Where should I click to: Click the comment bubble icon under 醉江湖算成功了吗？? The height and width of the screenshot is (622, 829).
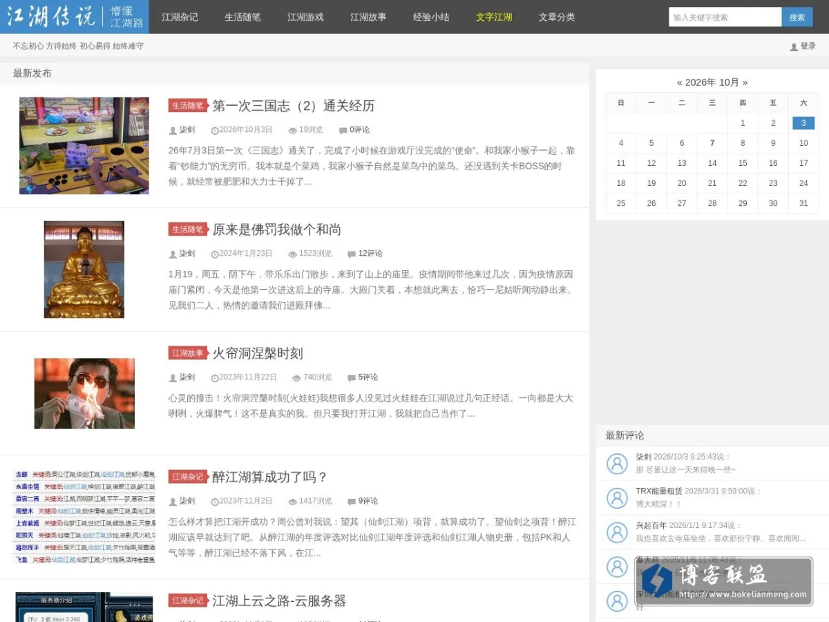tap(352, 501)
